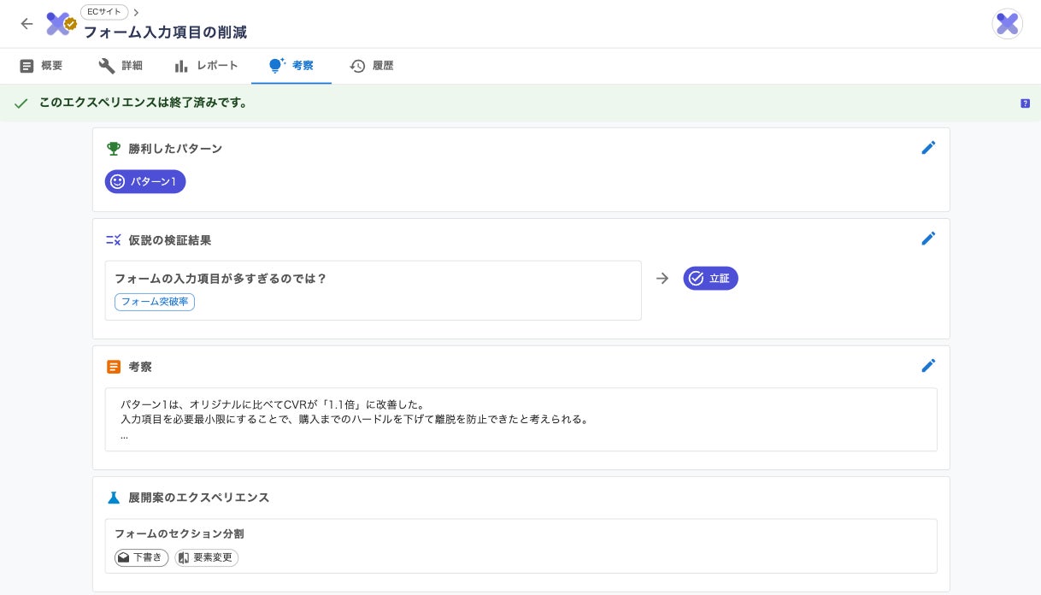Click the help icon in the green banner
Screen dimensions: 1041x595
coord(1025,103)
